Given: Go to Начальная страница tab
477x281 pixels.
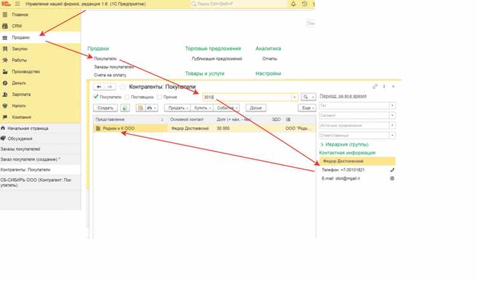Looking at the screenshot, I should tap(40, 128).
